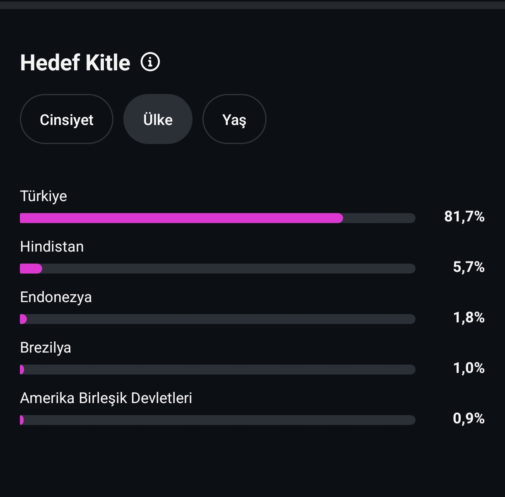
Task: Click the Amerika Birleşik Devletleri progress bar
Action: (x=218, y=420)
